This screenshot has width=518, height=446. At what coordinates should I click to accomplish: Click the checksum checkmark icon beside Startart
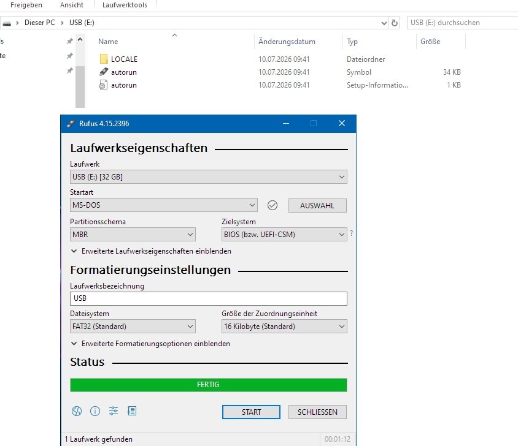pyautogui.click(x=273, y=205)
